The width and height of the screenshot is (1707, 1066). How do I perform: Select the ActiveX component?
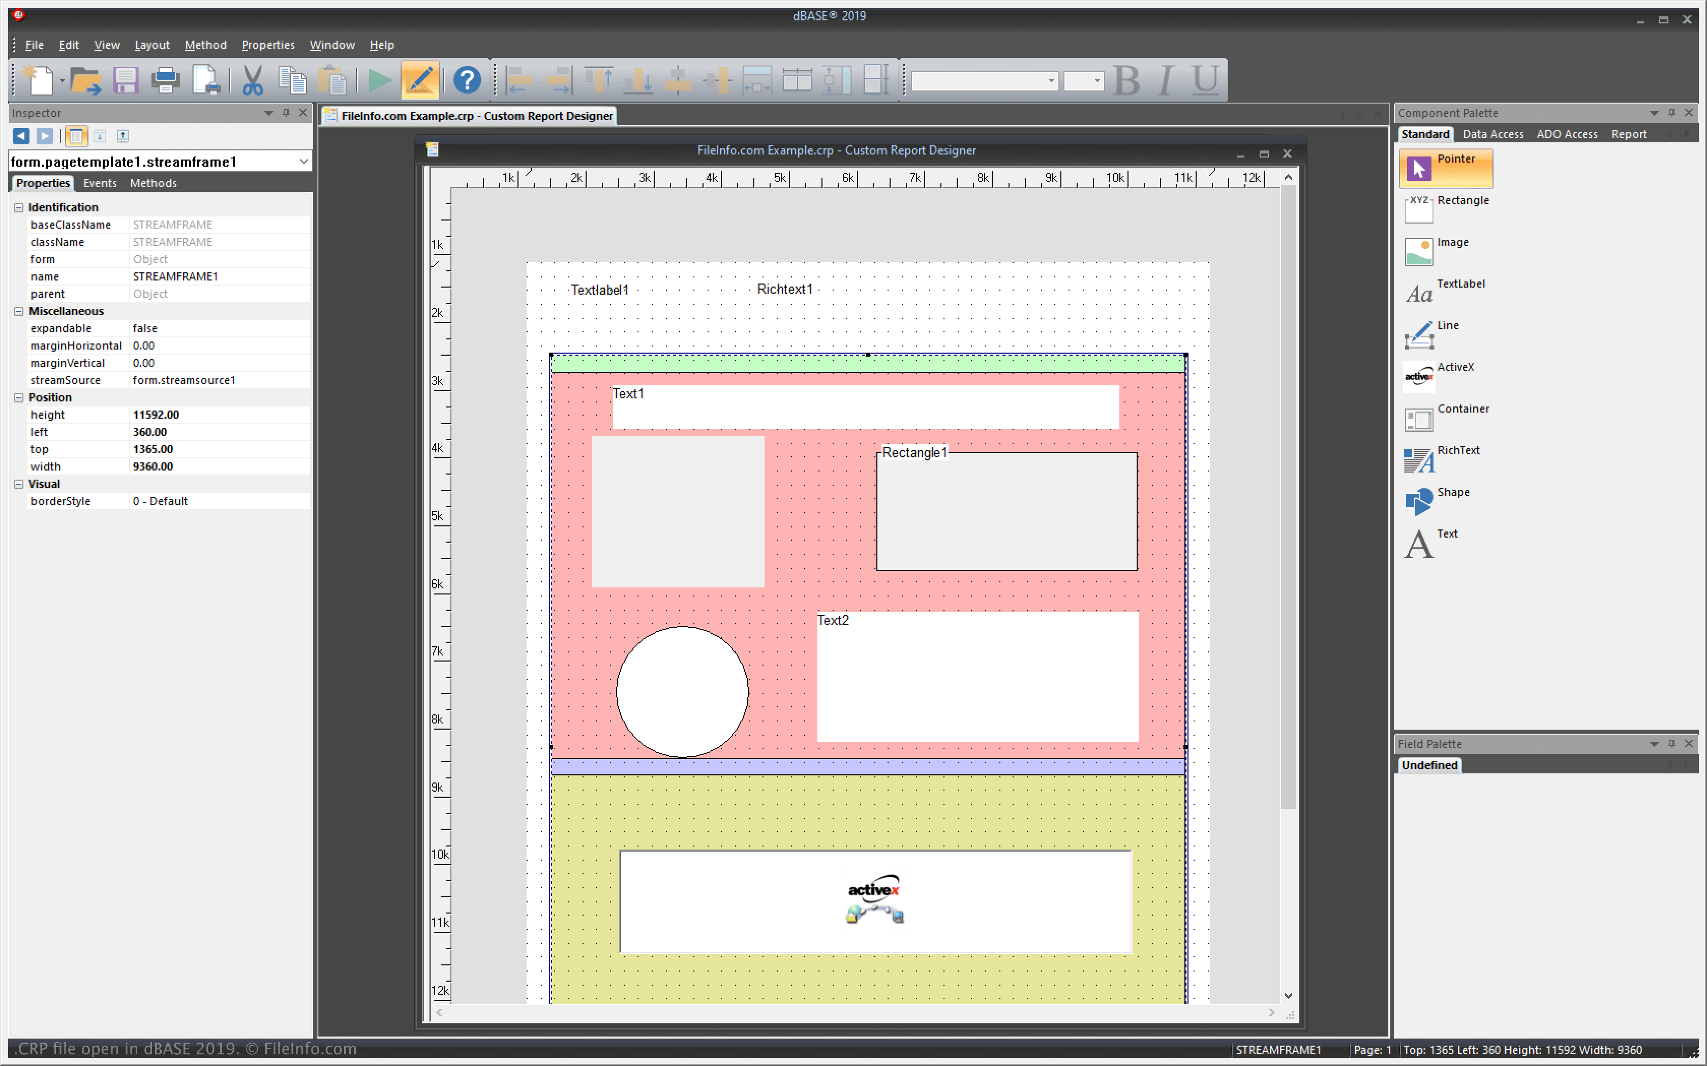1438,376
